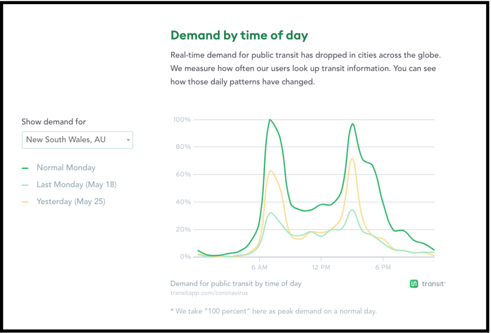491x333 pixels.
Task: Open the New South Wales region dropdown
Action: [77, 140]
